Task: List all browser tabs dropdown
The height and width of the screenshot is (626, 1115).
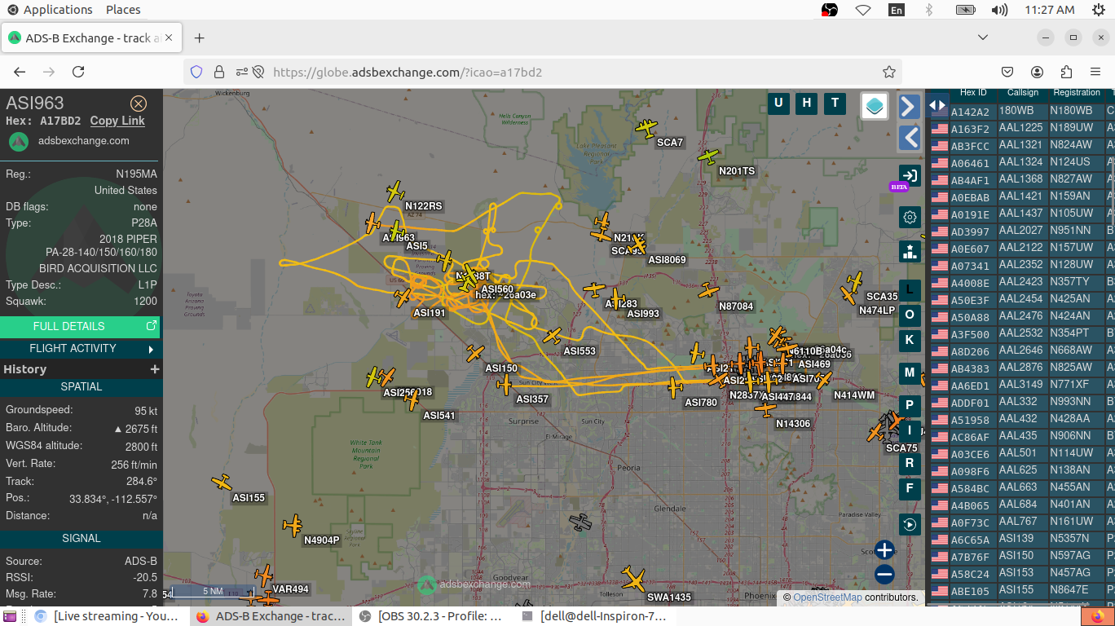Action: pos(983,37)
